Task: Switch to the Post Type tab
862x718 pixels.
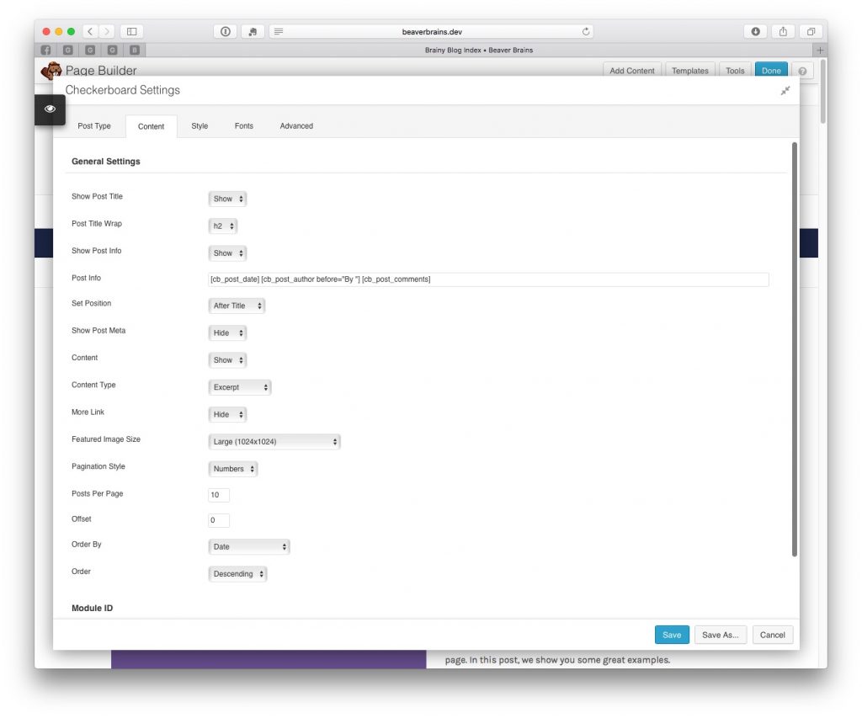Action: 94,126
